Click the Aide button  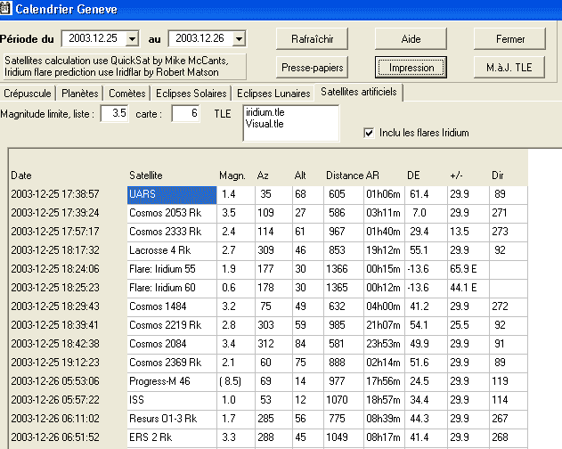[x=409, y=39]
